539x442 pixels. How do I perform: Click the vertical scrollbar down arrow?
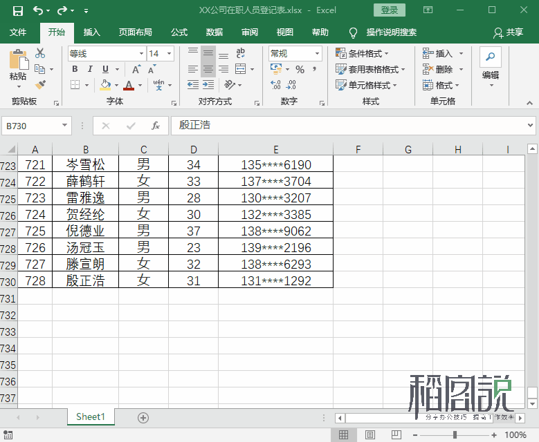[533, 403]
